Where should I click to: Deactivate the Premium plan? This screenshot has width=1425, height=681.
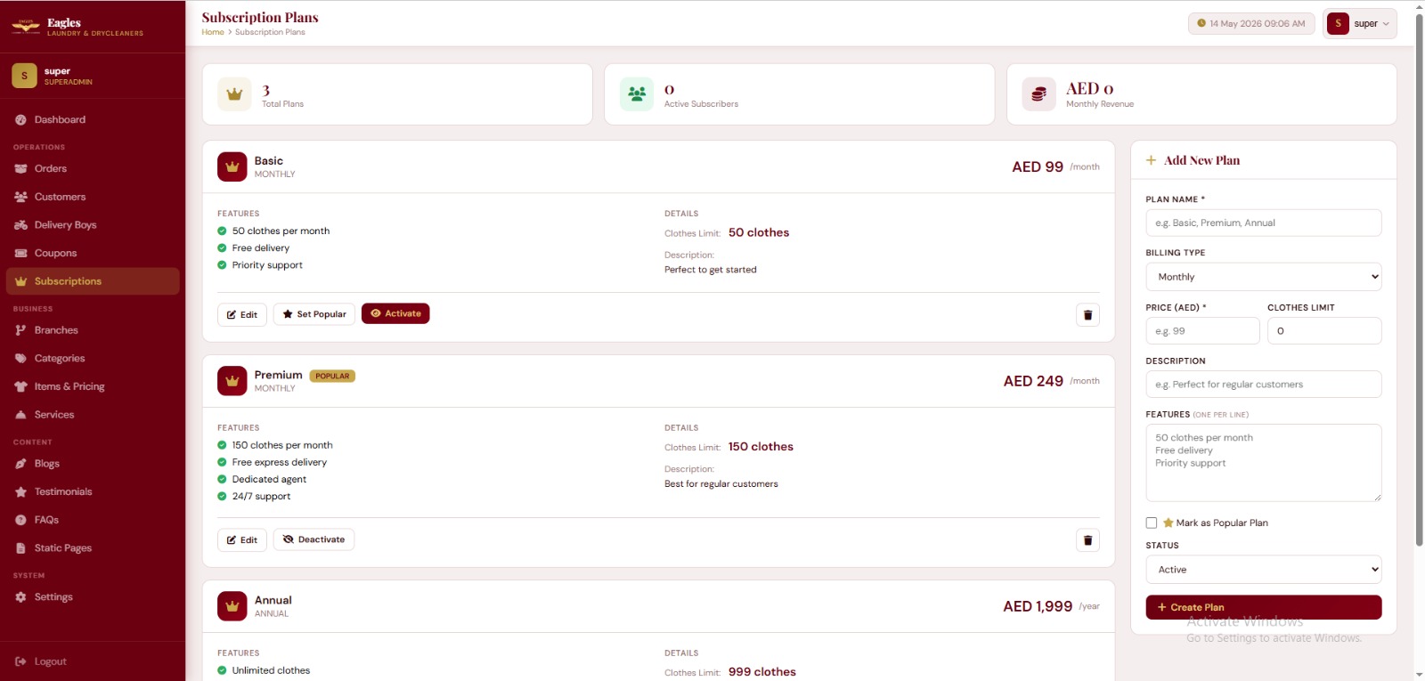coord(313,539)
